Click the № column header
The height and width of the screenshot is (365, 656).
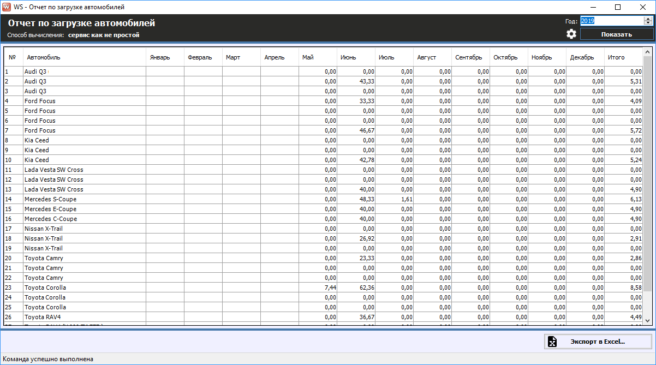tap(13, 57)
